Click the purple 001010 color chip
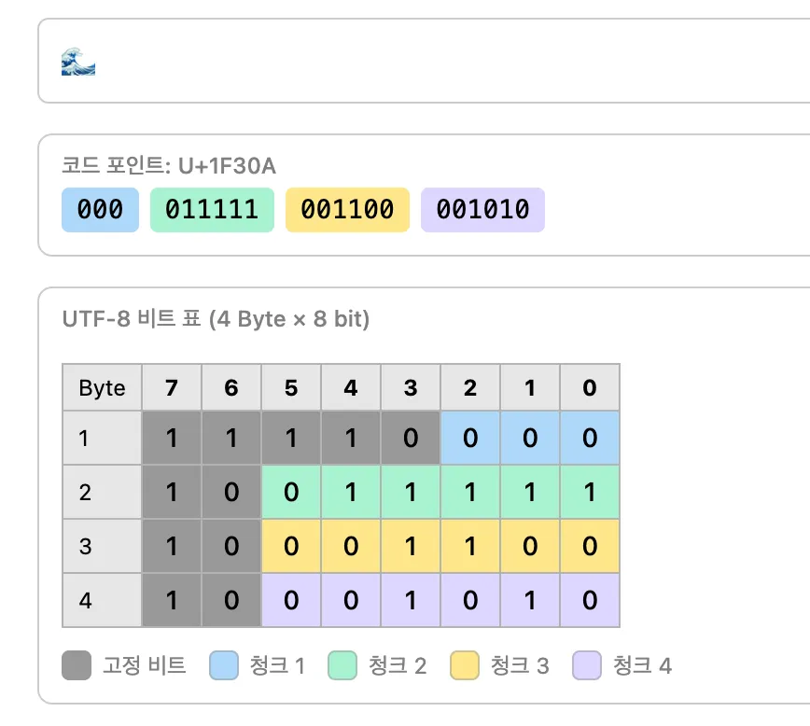 tap(483, 210)
